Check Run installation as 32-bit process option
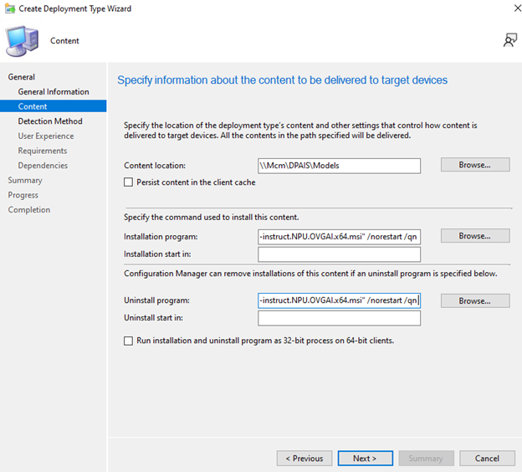This screenshot has width=522, height=472. click(128, 341)
